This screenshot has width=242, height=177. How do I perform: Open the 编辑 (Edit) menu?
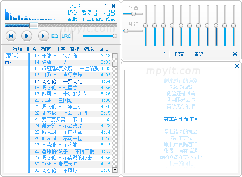[x=89, y=49]
